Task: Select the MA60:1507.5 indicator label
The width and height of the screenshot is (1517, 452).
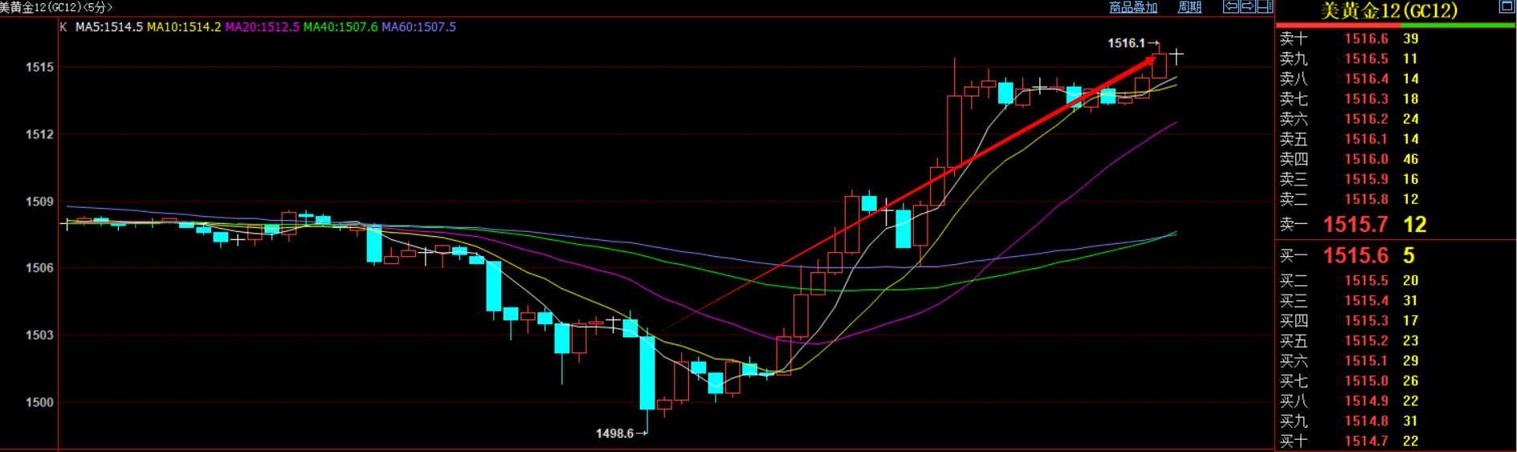Action: tap(419, 27)
